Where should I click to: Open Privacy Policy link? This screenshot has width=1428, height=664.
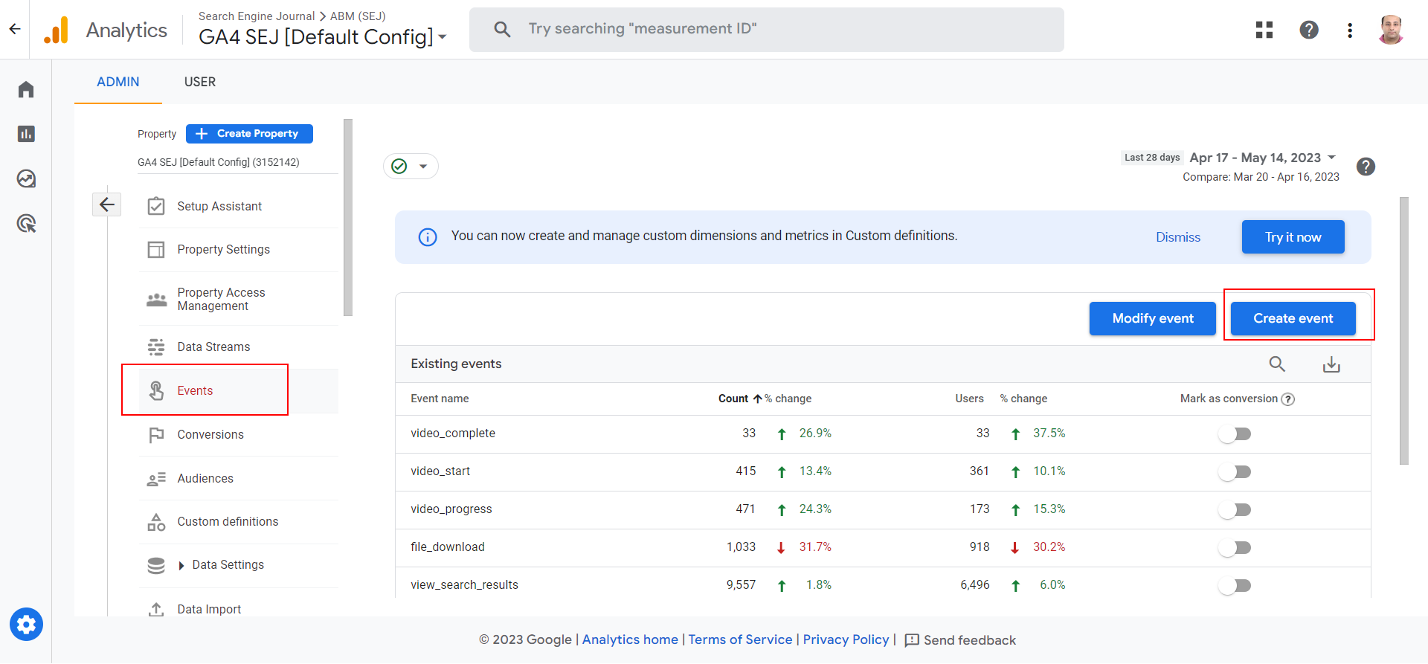[x=846, y=639]
